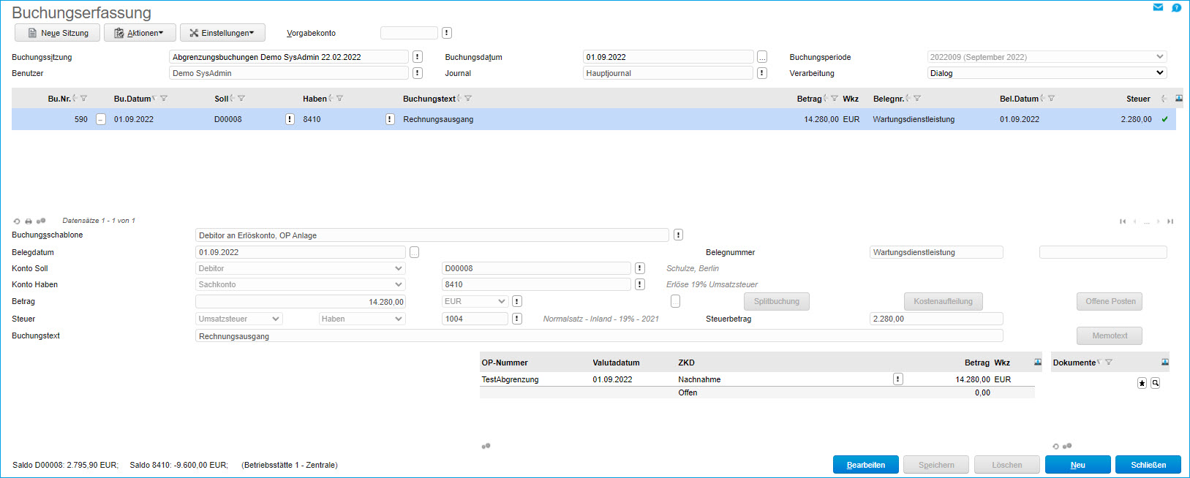Open lookup beside D00008 in the table row

click(290, 119)
